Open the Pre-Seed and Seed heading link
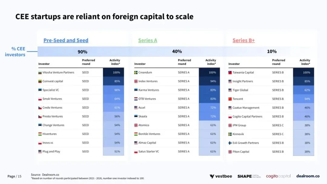 tap(66, 40)
